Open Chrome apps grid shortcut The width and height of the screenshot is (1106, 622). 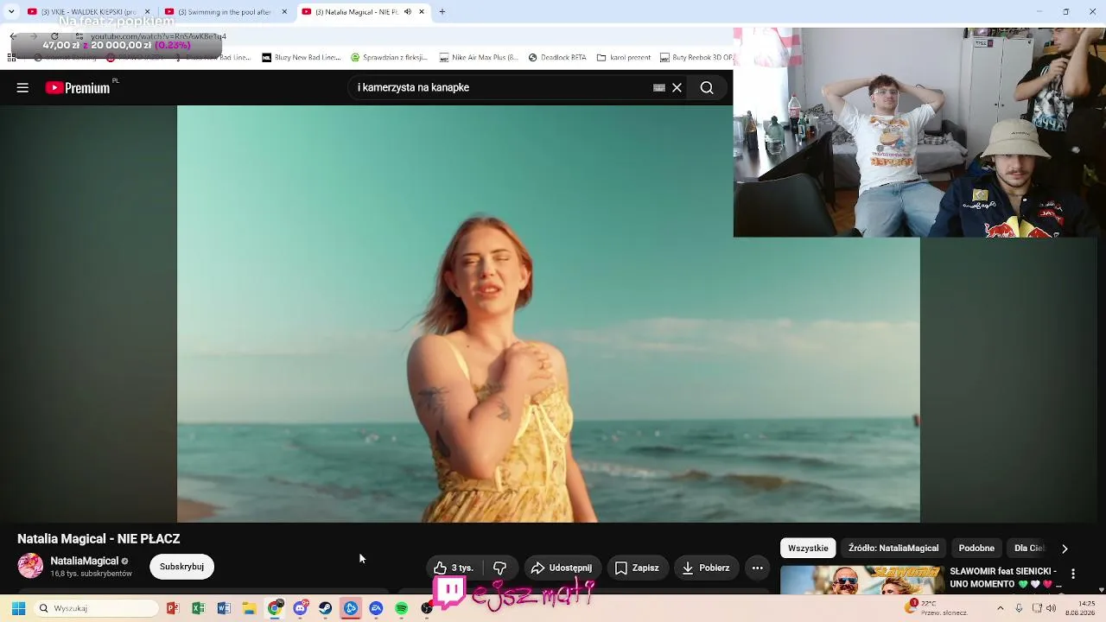click(x=11, y=58)
